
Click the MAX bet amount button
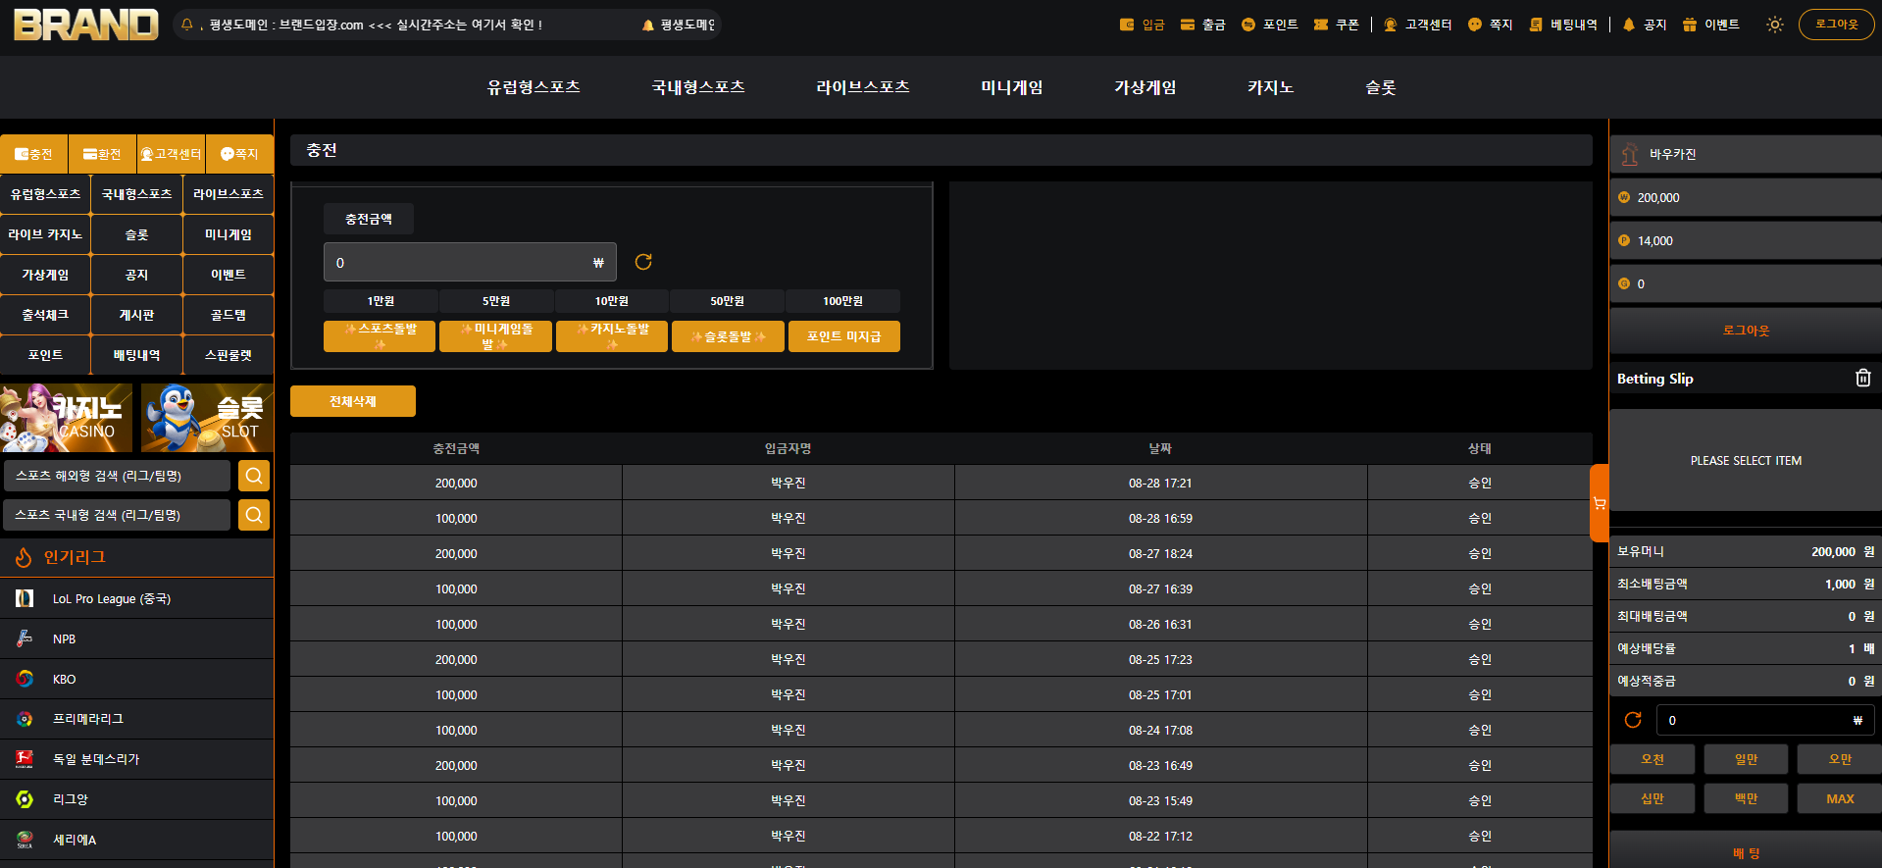tap(1840, 798)
